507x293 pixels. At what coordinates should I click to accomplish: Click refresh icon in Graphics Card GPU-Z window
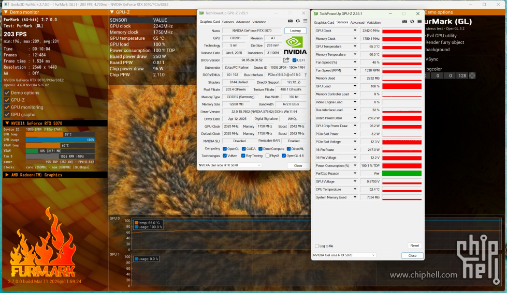298,21
